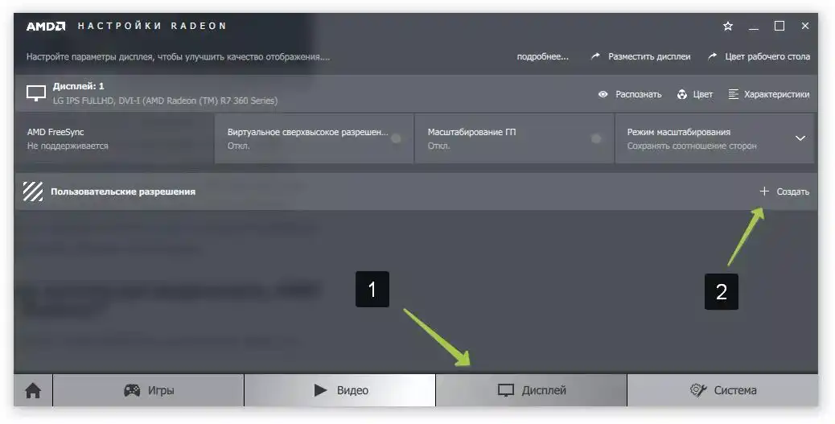Click the eye icon for Распознать
835x424 pixels.
tap(603, 94)
